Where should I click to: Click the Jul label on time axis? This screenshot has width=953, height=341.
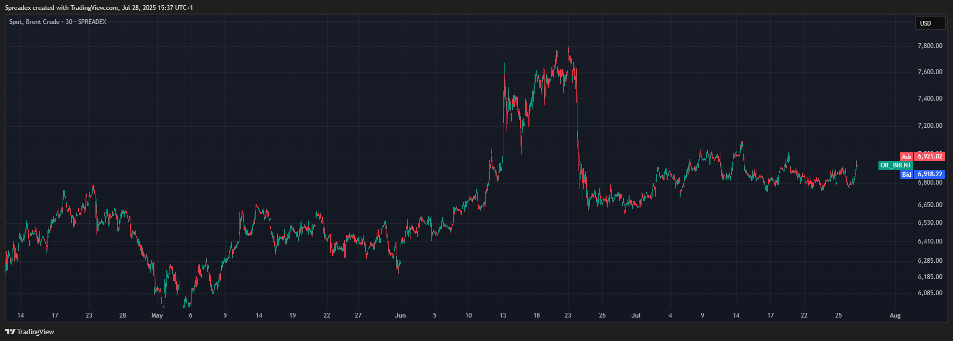pyautogui.click(x=636, y=315)
